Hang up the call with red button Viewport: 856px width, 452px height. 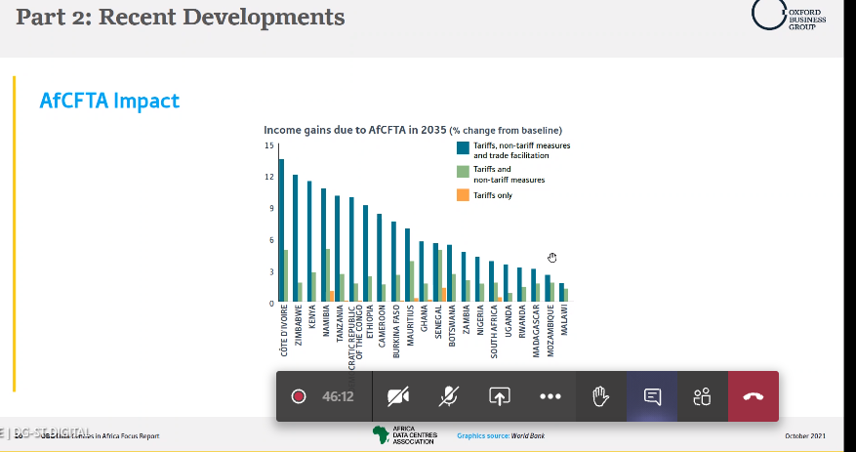coord(754,396)
